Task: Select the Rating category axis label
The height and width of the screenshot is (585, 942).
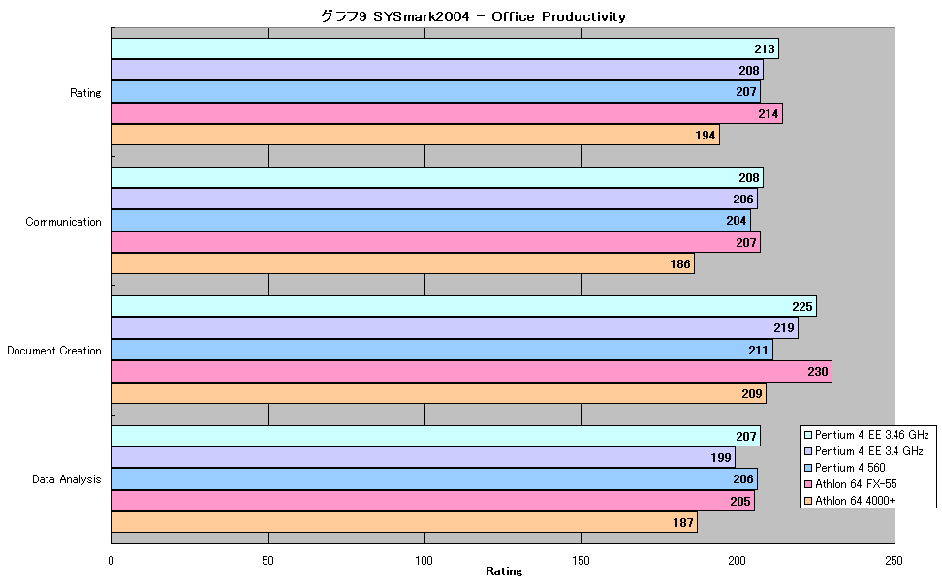Action: 85,92
